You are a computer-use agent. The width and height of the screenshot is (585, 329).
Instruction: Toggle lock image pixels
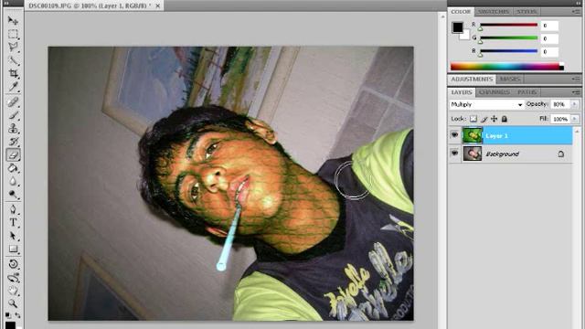point(484,119)
